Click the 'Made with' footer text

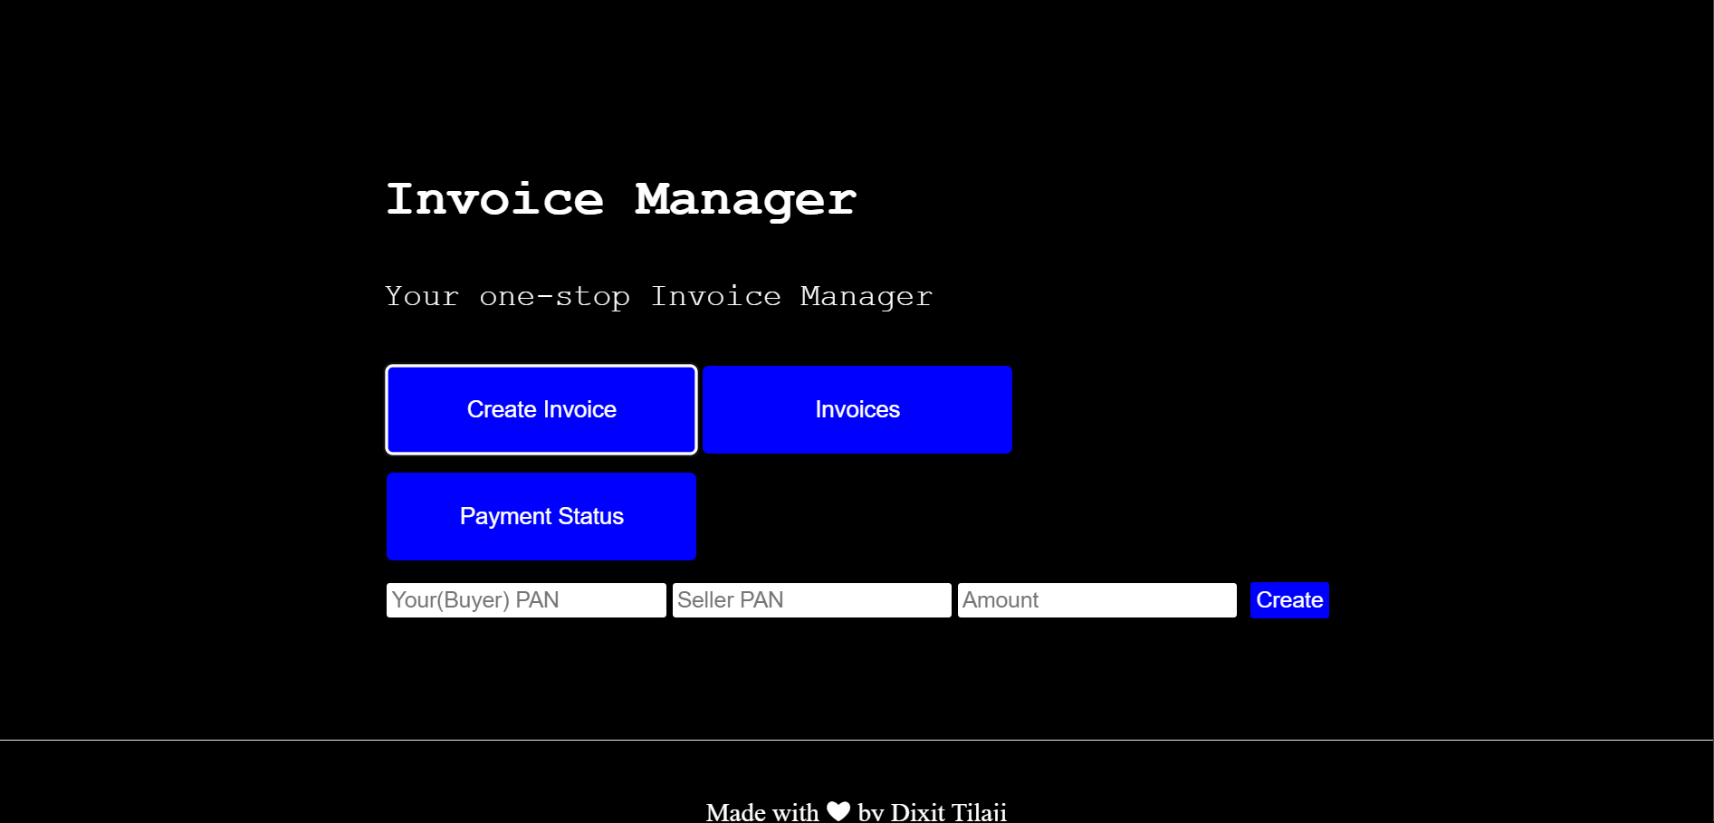coord(762,811)
